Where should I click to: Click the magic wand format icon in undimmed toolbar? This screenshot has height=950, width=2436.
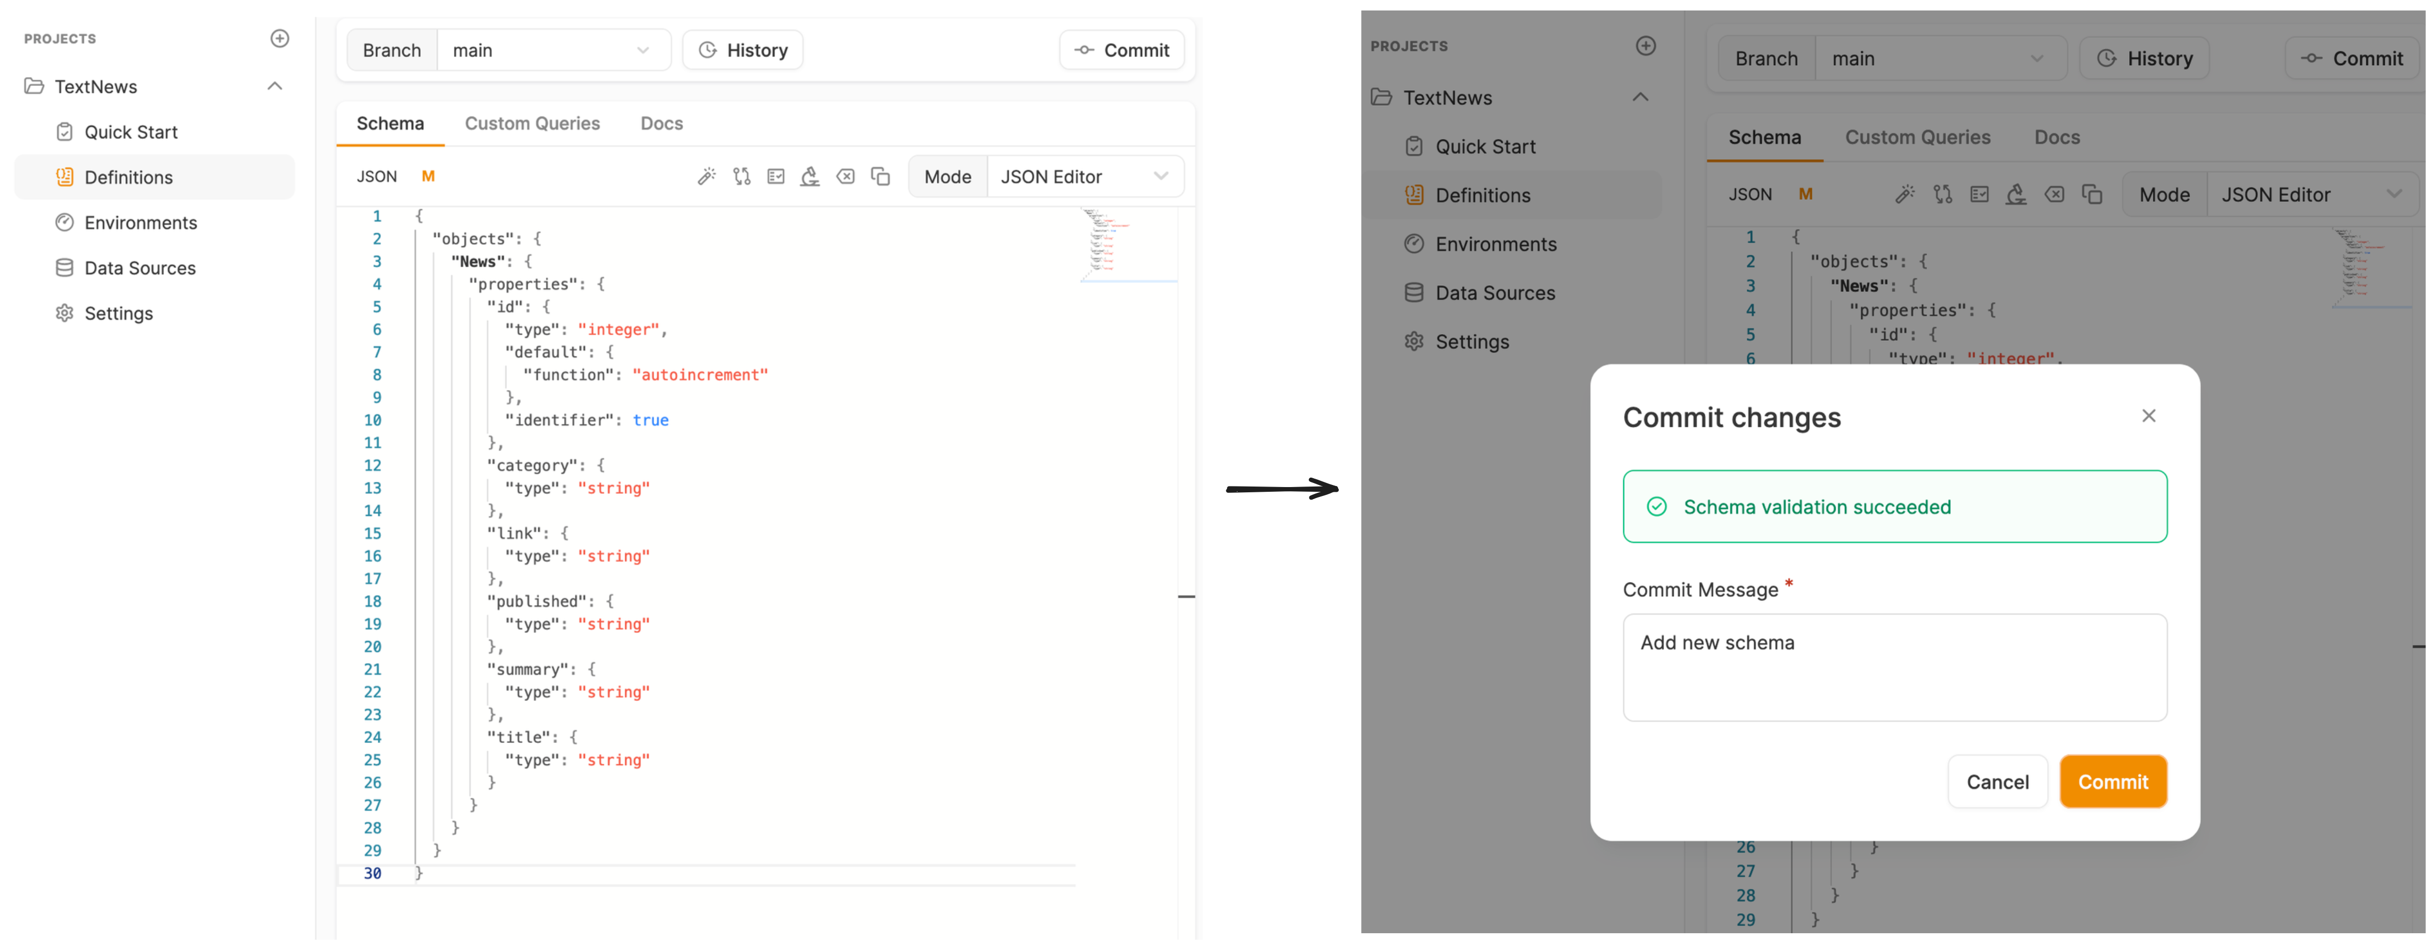tap(707, 177)
